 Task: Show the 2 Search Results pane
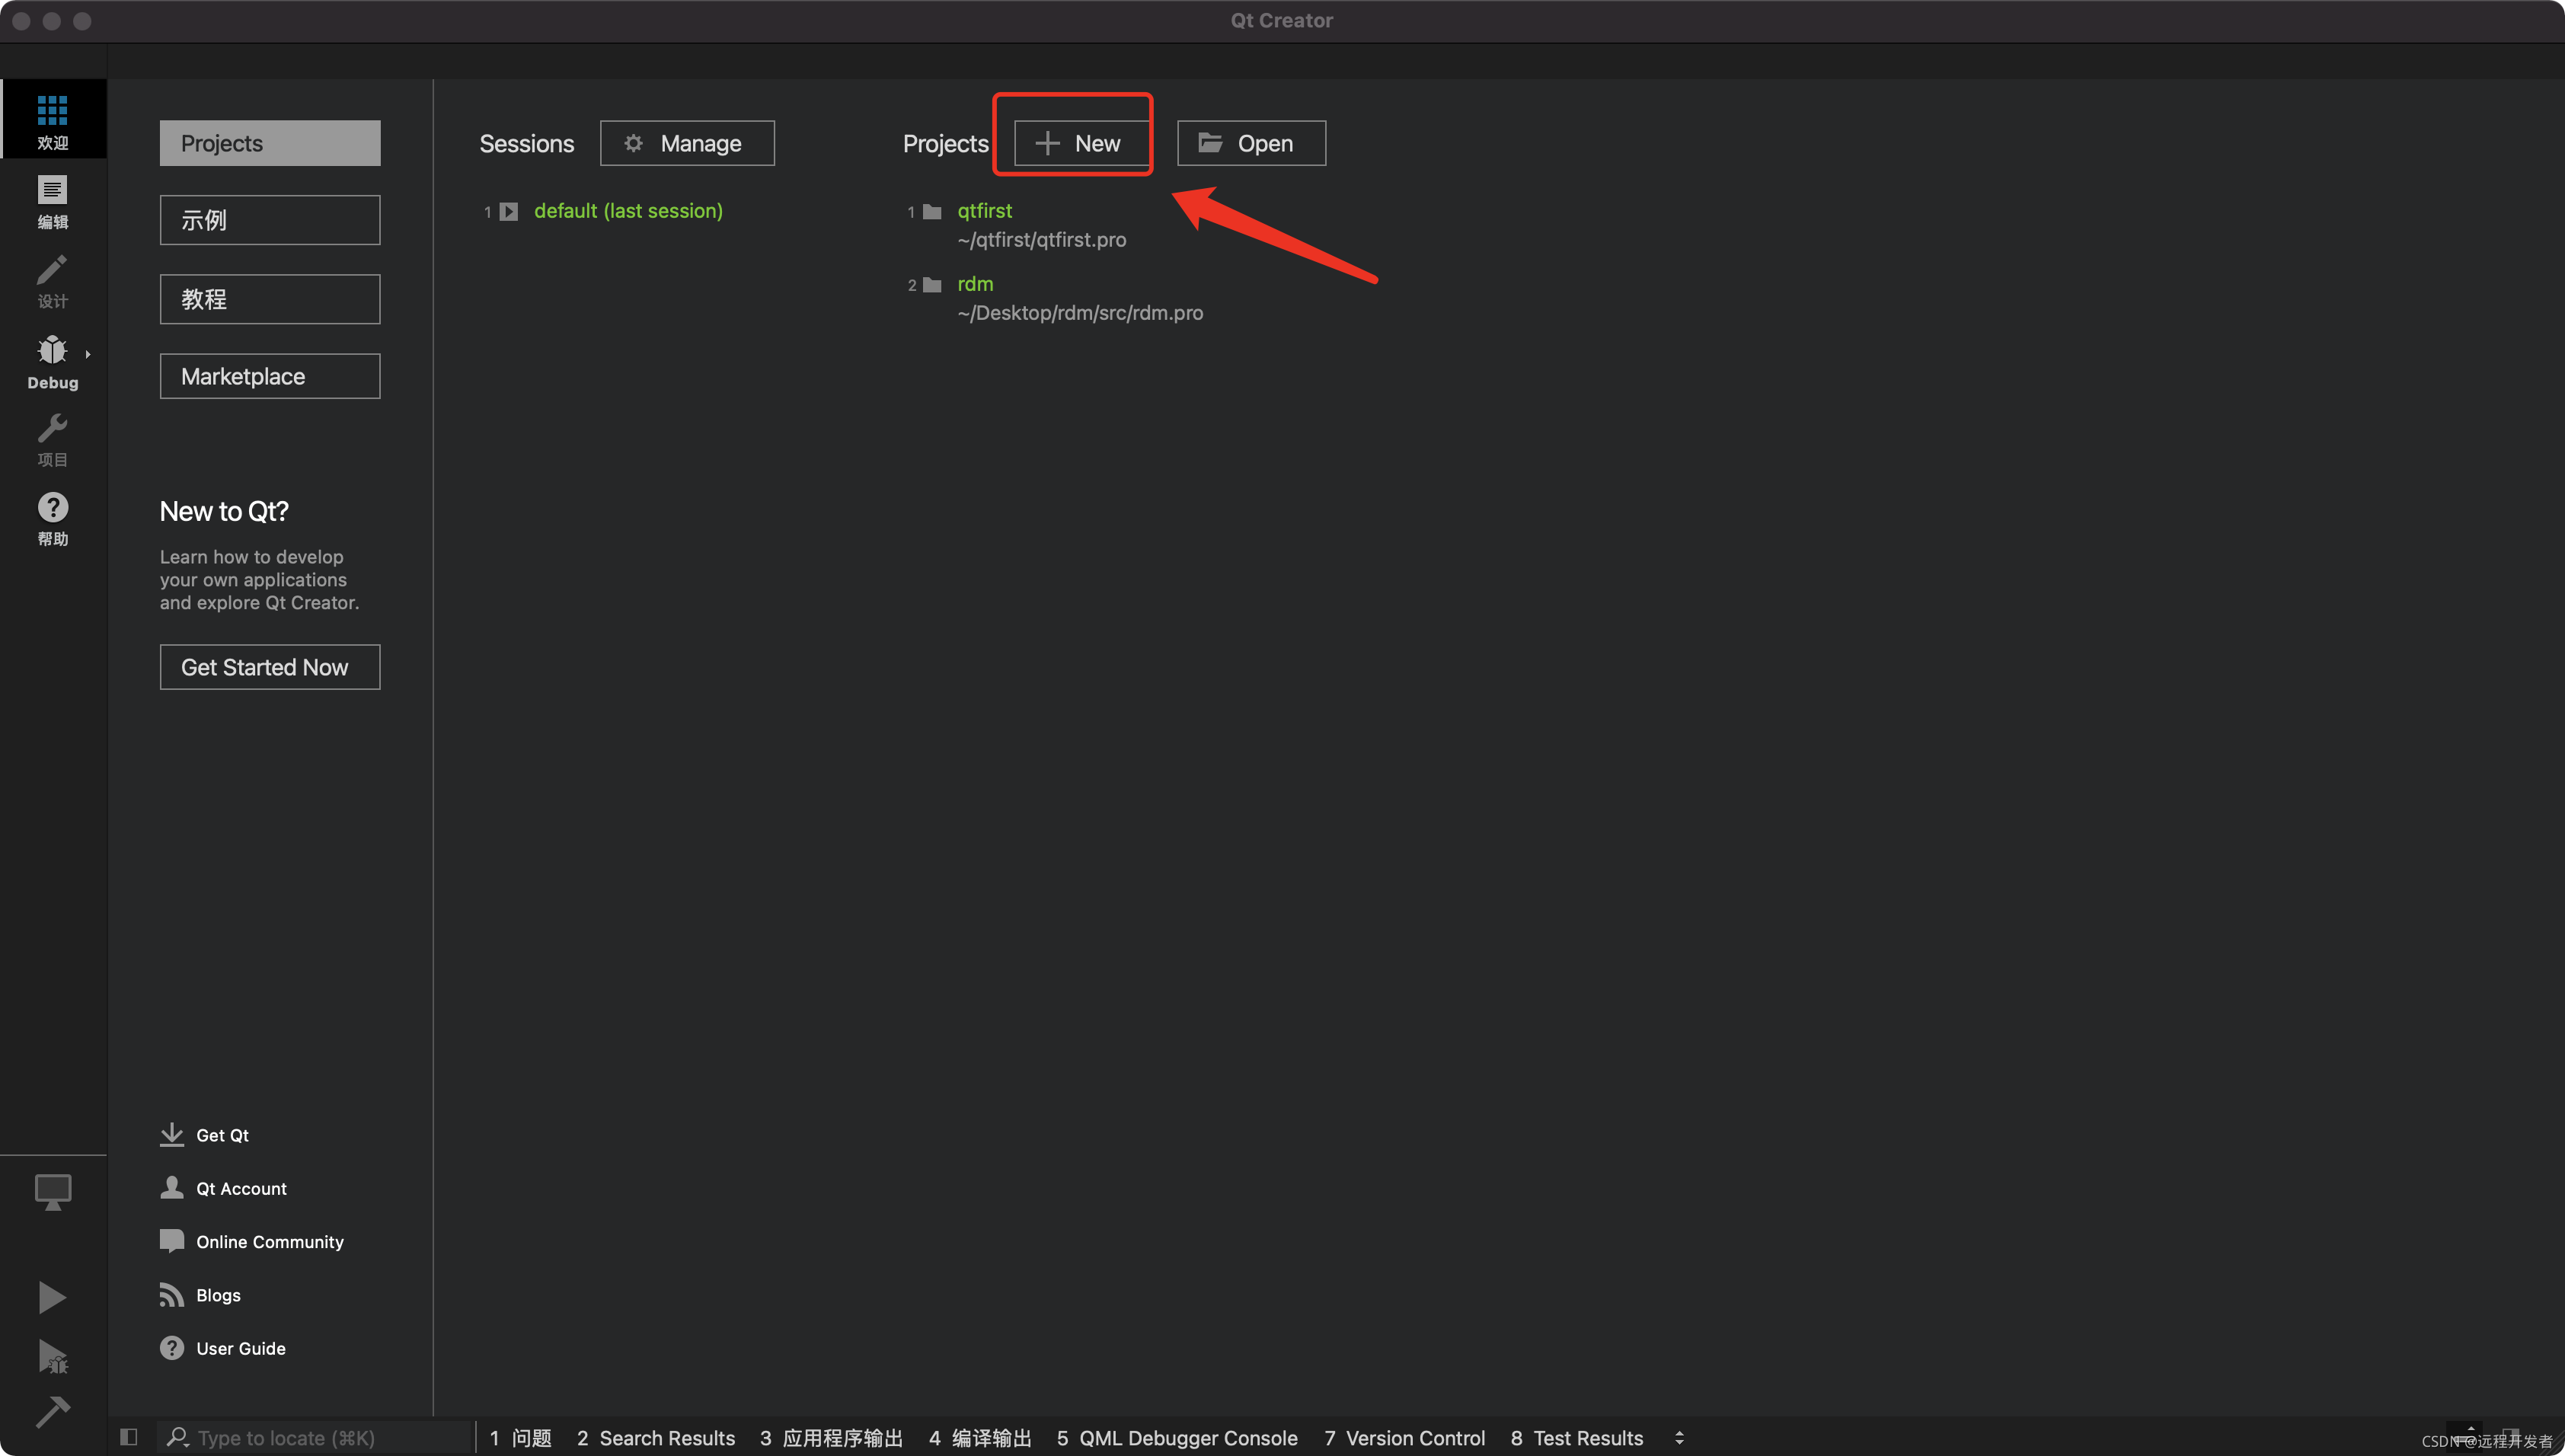(656, 1437)
